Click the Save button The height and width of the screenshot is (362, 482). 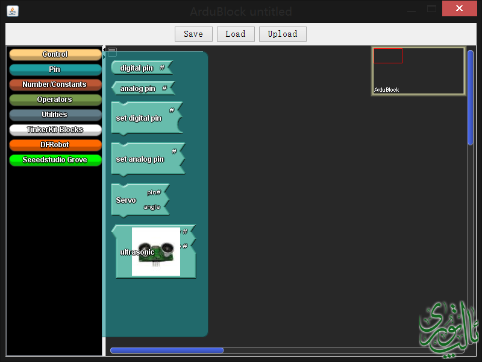pyautogui.click(x=193, y=34)
